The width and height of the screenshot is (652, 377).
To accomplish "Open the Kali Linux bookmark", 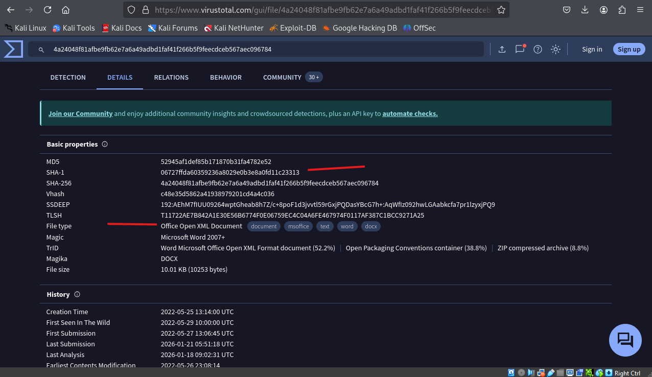I will [25, 28].
